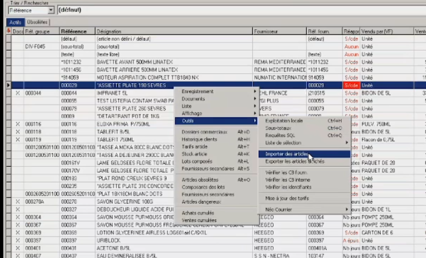Switch to the Actifs tab
The image size is (426, 258).
click(x=15, y=22)
